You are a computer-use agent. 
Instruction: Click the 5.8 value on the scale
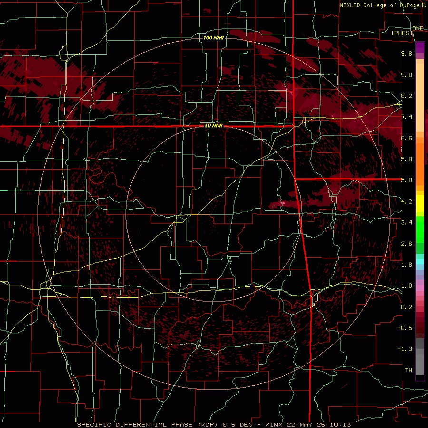pyautogui.click(x=407, y=159)
